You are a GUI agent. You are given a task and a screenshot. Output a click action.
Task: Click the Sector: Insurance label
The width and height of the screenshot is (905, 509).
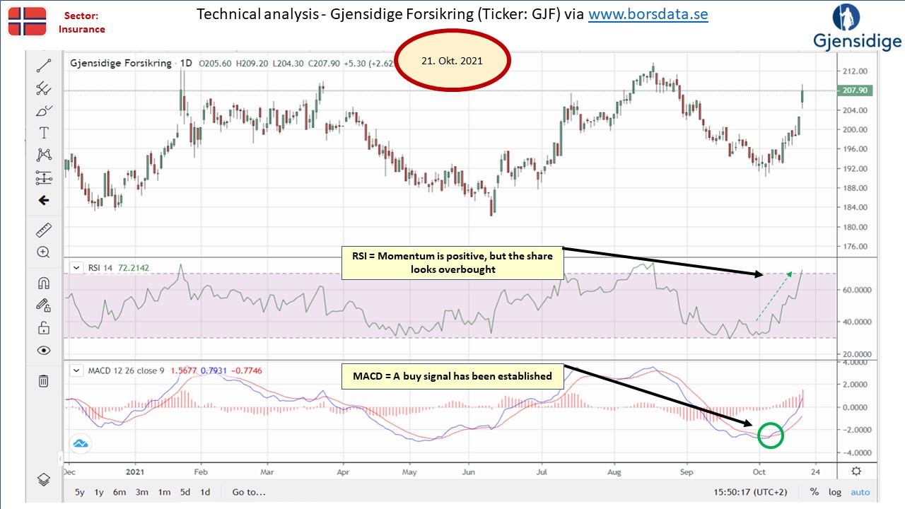point(81,23)
